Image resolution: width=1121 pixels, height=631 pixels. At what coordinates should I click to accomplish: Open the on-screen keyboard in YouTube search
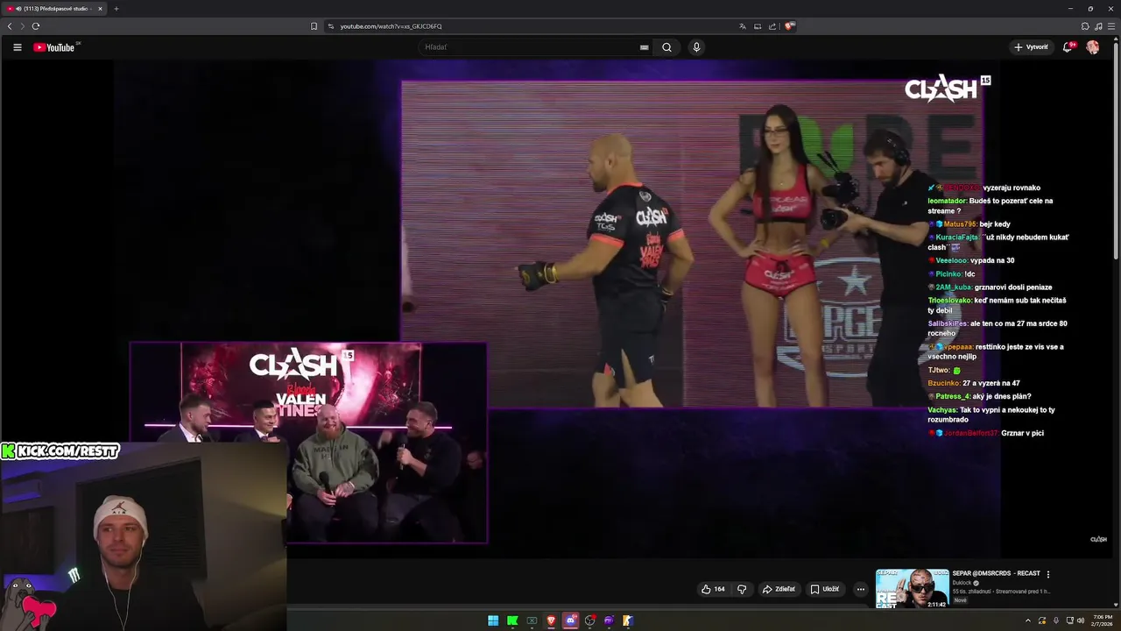(645, 47)
